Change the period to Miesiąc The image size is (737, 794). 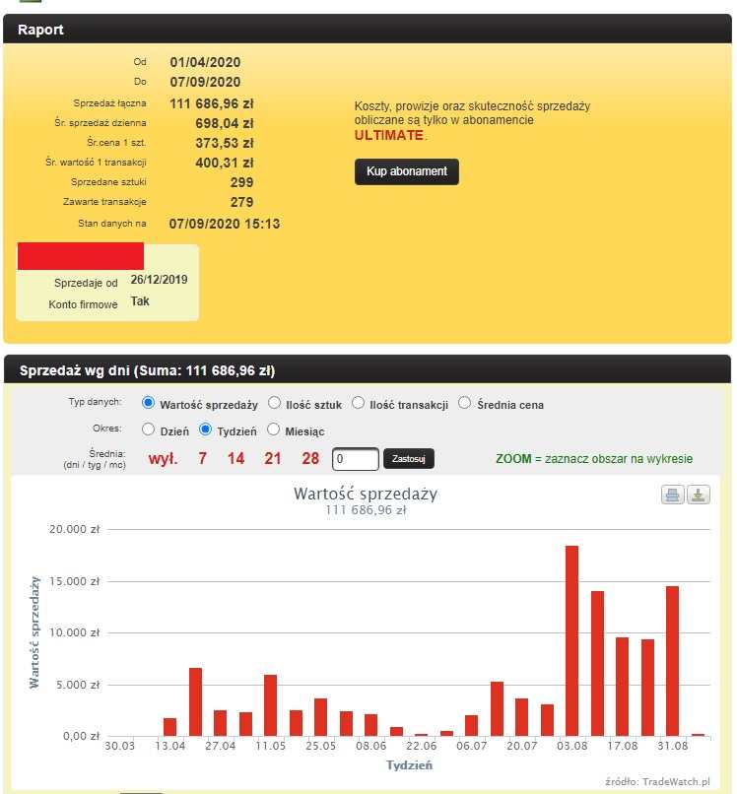click(x=274, y=430)
